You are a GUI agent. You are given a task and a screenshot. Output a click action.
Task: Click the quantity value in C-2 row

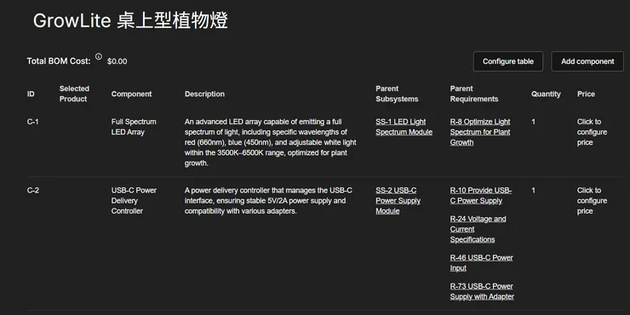click(533, 191)
